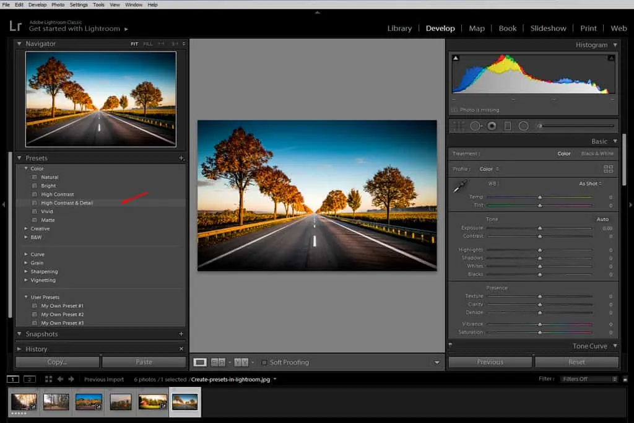This screenshot has width=634, height=423.
Task: Switch to Loupe view in the toolbar
Action: click(200, 362)
